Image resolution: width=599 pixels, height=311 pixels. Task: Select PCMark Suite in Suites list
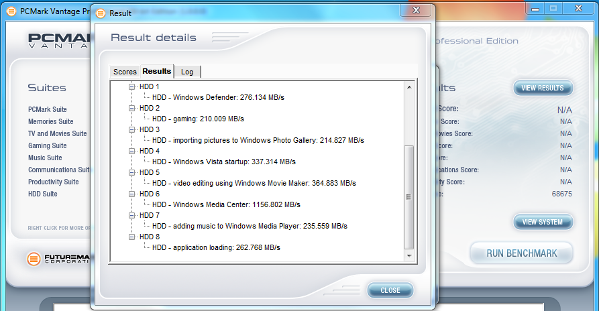point(48,109)
